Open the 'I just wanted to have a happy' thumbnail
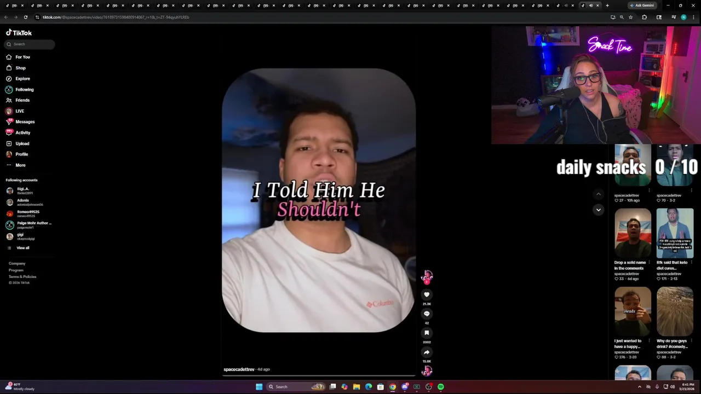The image size is (701, 394). tap(633, 311)
